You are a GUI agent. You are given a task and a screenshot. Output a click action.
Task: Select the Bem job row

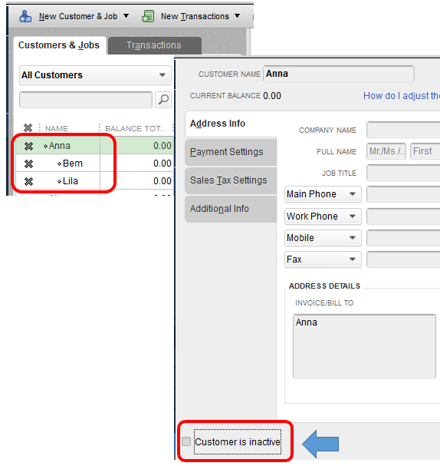coord(94,164)
